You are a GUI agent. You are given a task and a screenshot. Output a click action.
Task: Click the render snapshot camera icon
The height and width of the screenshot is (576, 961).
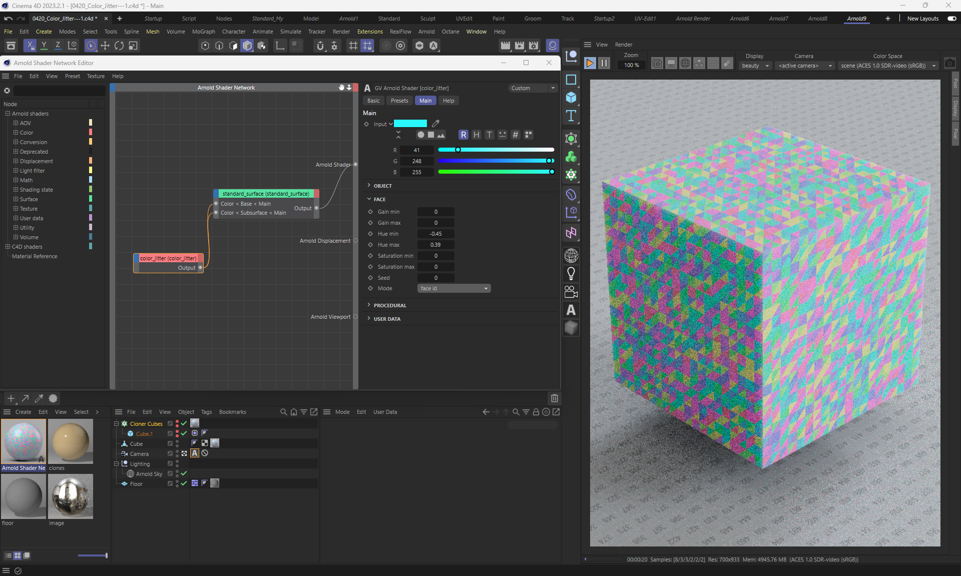(949, 64)
